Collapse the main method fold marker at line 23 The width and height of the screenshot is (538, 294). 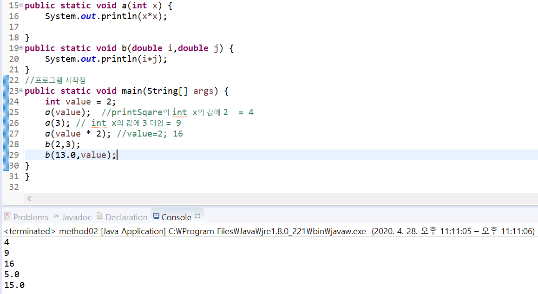pos(21,91)
